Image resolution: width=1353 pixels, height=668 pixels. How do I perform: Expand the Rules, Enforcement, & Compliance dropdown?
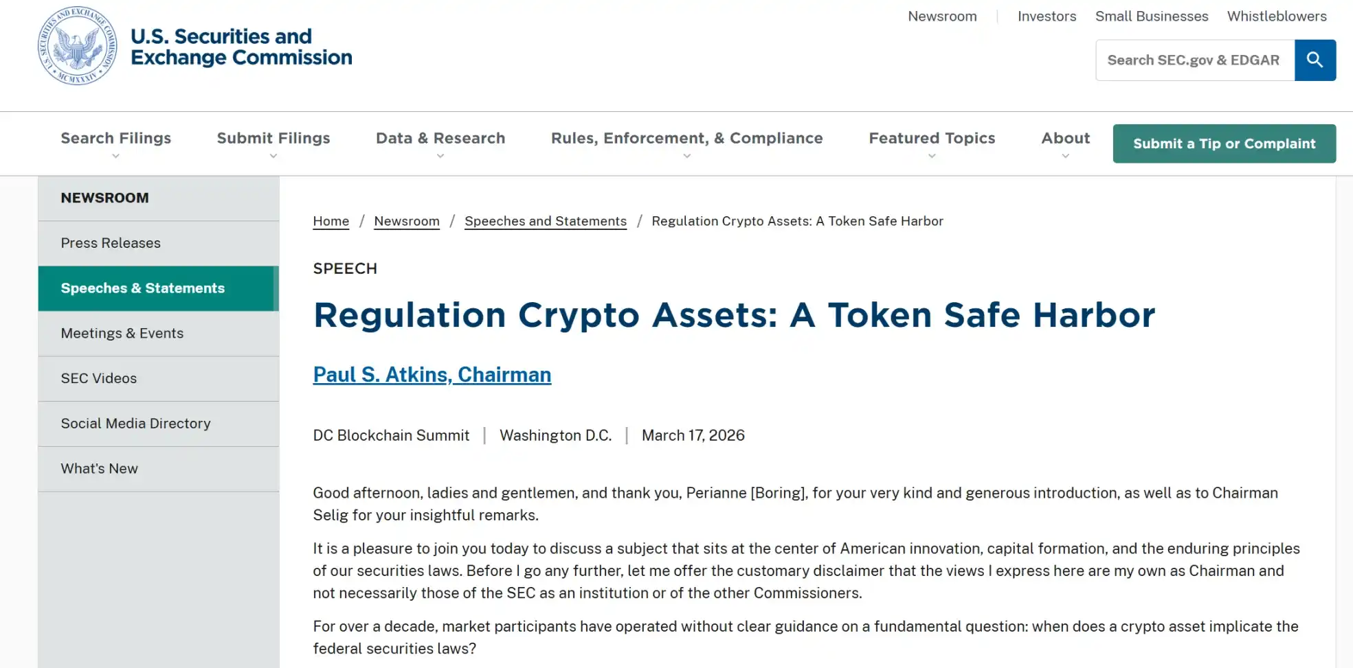click(686, 156)
